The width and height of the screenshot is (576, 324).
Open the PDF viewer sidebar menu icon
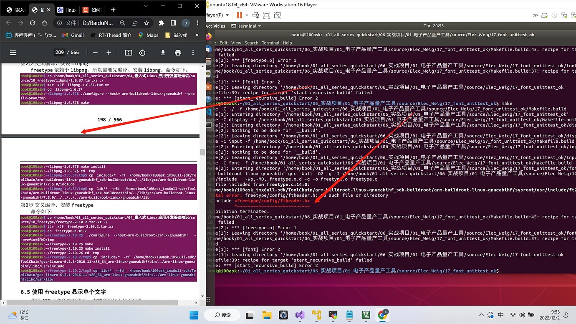tap(13, 53)
